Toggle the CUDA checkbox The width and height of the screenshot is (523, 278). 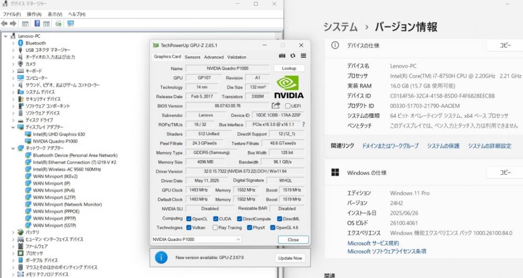(x=215, y=219)
